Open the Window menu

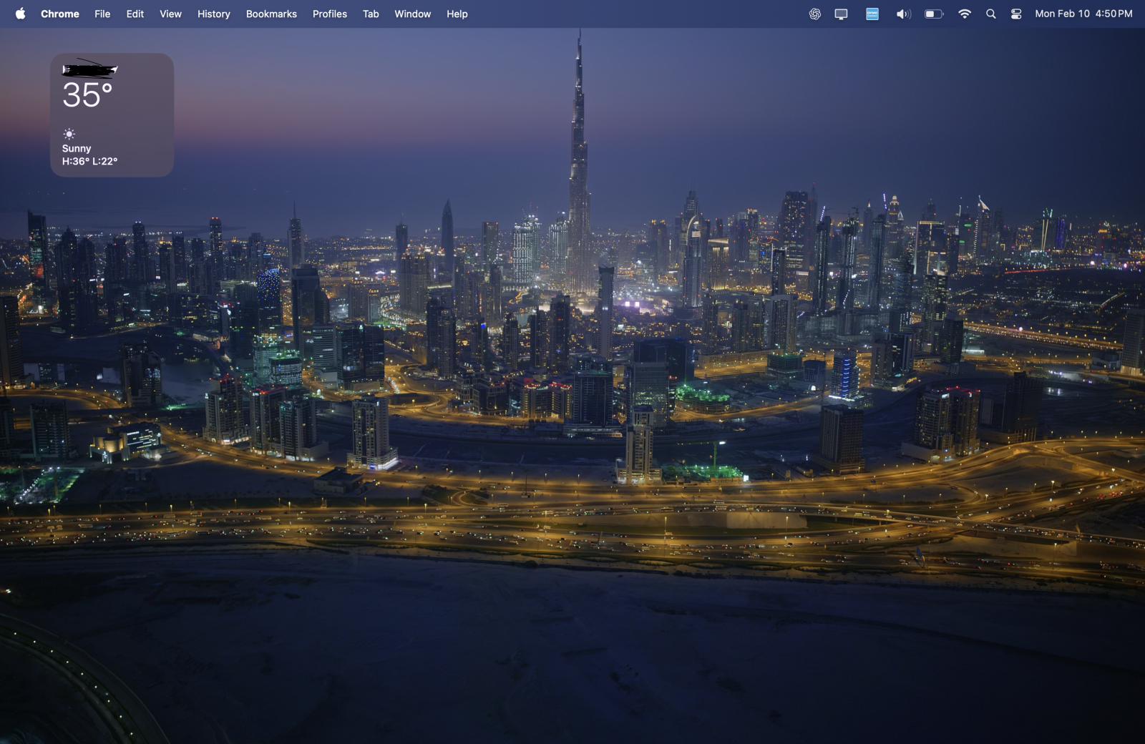point(412,14)
